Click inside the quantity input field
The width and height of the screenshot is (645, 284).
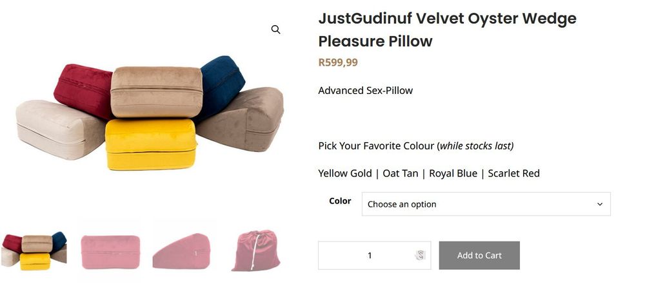pyautogui.click(x=374, y=256)
